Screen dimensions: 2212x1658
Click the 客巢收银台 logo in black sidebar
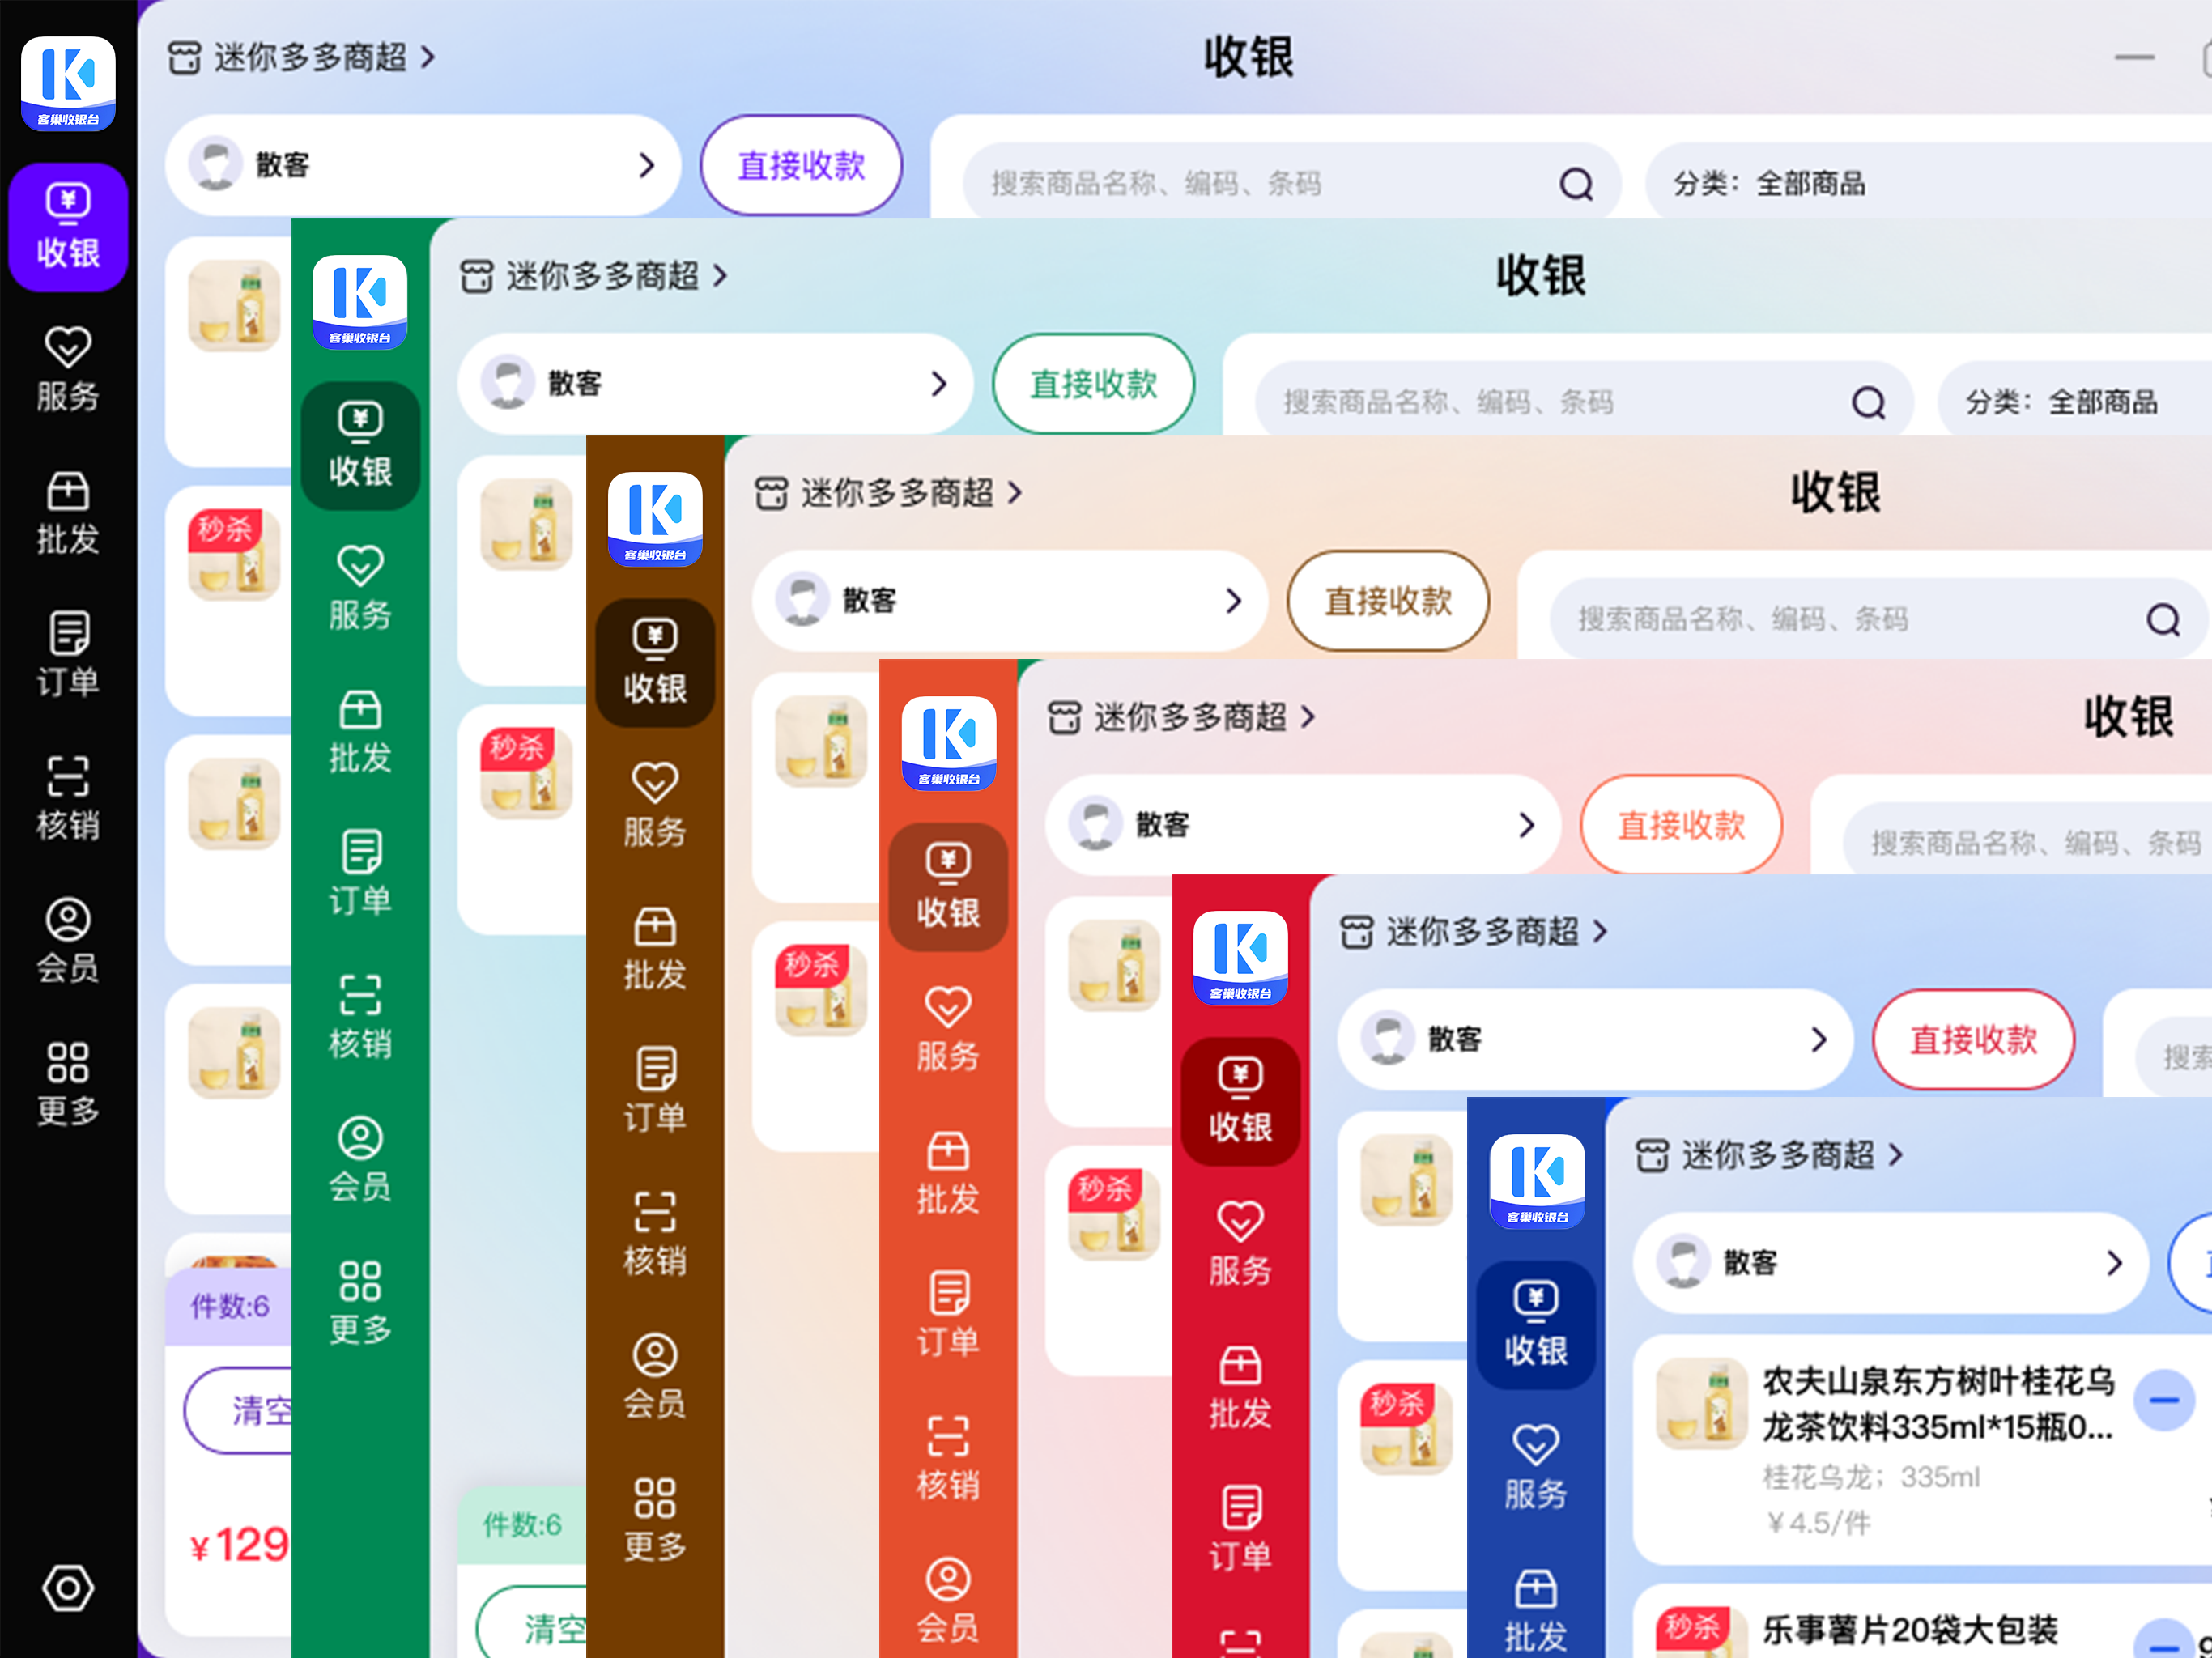click(68, 84)
